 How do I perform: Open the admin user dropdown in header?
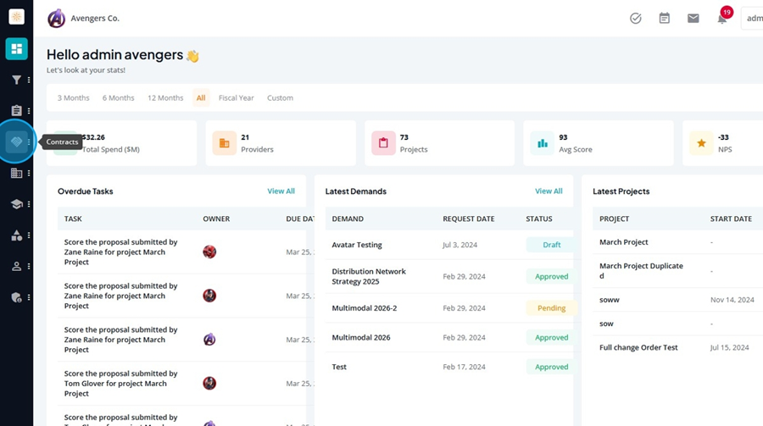pos(752,19)
